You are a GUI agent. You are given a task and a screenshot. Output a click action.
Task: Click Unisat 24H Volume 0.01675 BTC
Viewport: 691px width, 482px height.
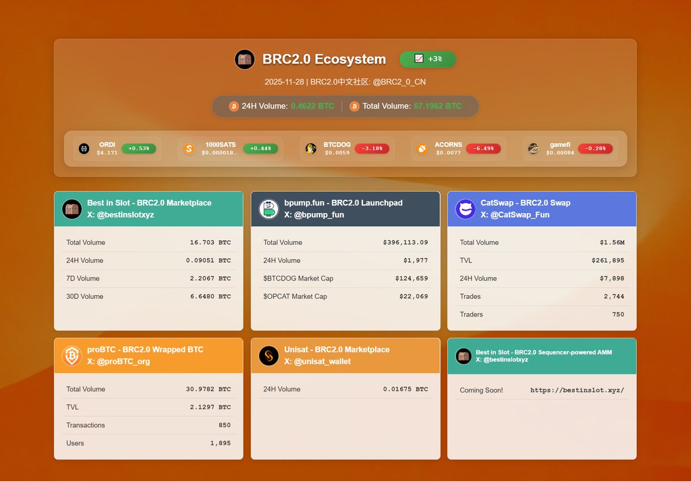pos(405,389)
